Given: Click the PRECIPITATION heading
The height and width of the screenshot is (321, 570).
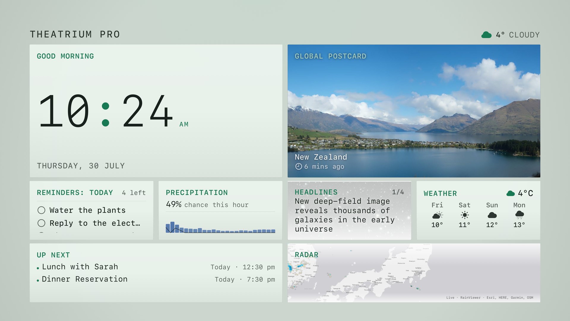Looking at the screenshot, I should coord(197,193).
